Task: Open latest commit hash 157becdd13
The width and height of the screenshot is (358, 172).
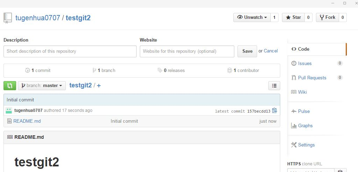Action: point(259,112)
